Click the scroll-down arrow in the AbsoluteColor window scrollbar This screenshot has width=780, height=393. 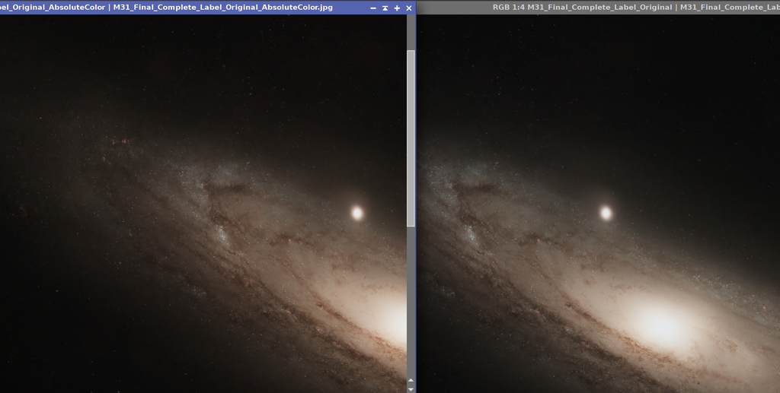(x=411, y=389)
